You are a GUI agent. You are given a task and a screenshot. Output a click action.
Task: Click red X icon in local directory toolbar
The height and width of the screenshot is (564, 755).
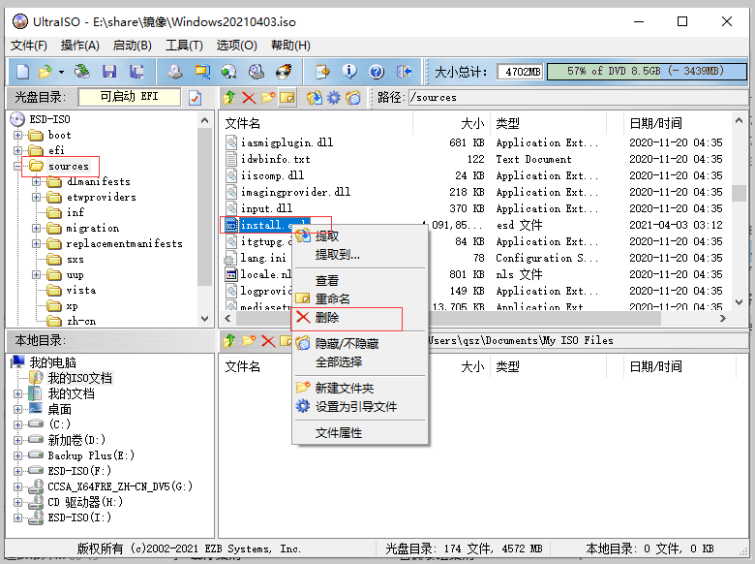[x=268, y=341]
